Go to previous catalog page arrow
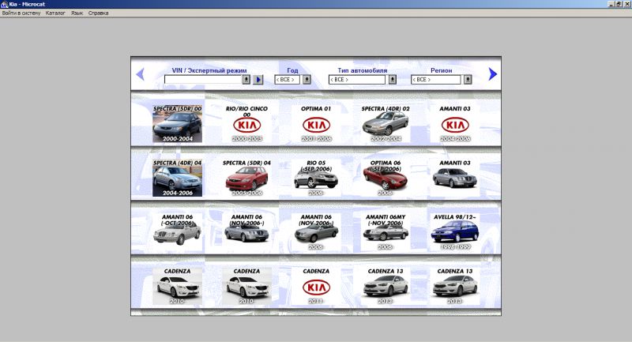 [141, 74]
